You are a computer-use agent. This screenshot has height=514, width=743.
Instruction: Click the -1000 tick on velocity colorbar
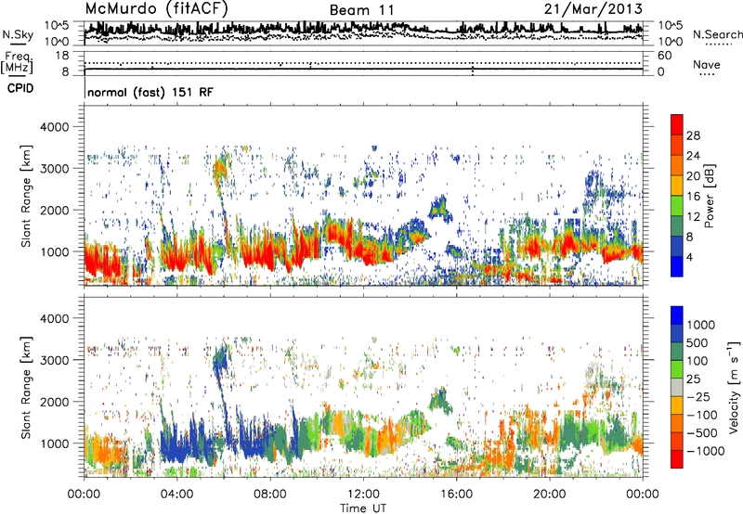click(x=705, y=451)
